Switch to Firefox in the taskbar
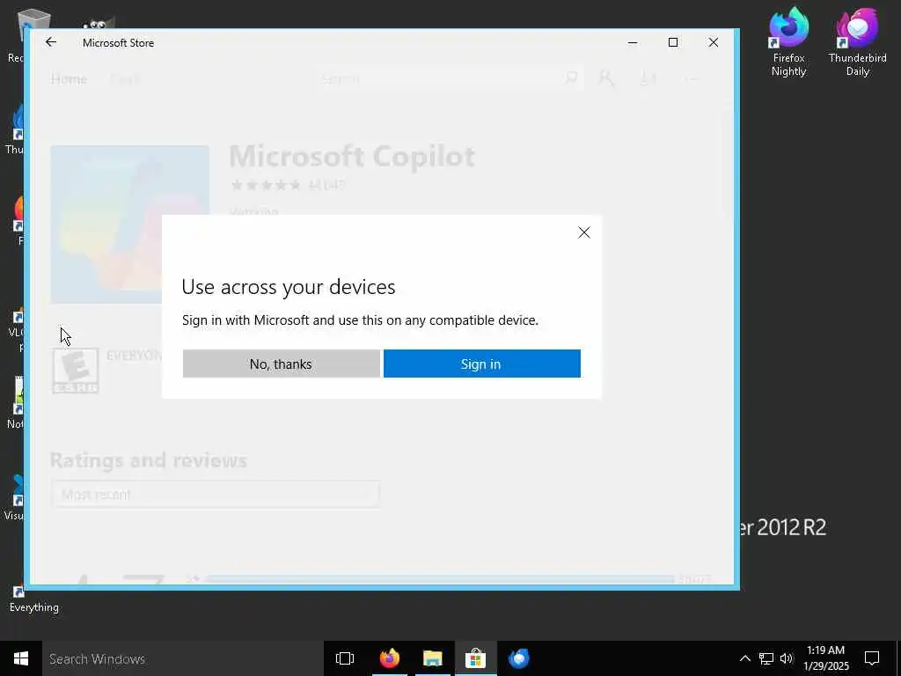 coord(390,658)
